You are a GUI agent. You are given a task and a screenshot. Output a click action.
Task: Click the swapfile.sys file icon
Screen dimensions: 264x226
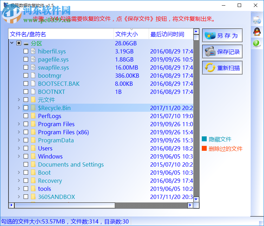(33, 67)
